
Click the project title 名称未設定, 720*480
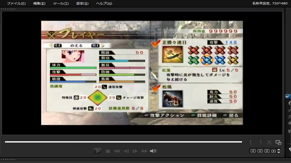coord(270,3)
